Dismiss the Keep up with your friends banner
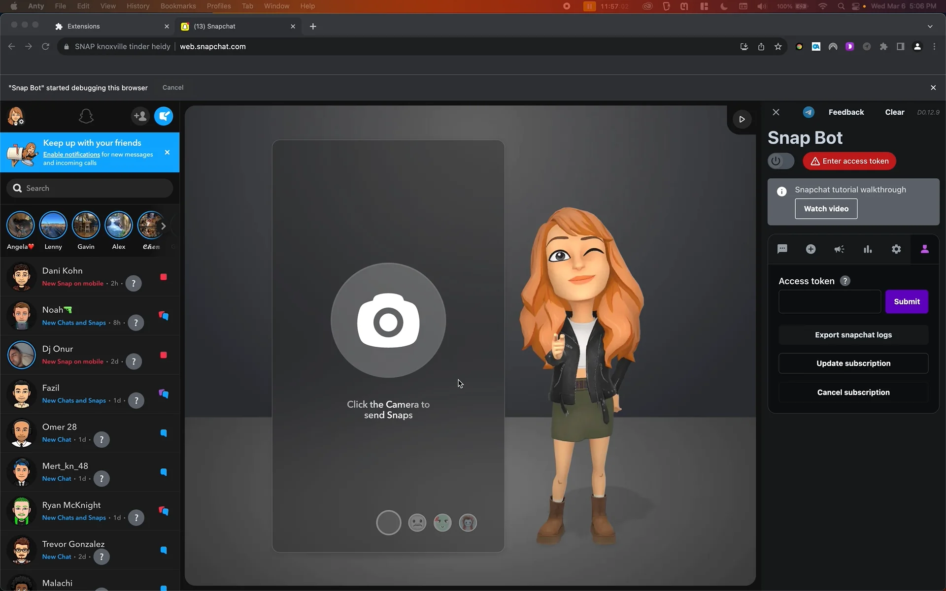This screenshot has width=946, height=591. [x=167, y=152]
